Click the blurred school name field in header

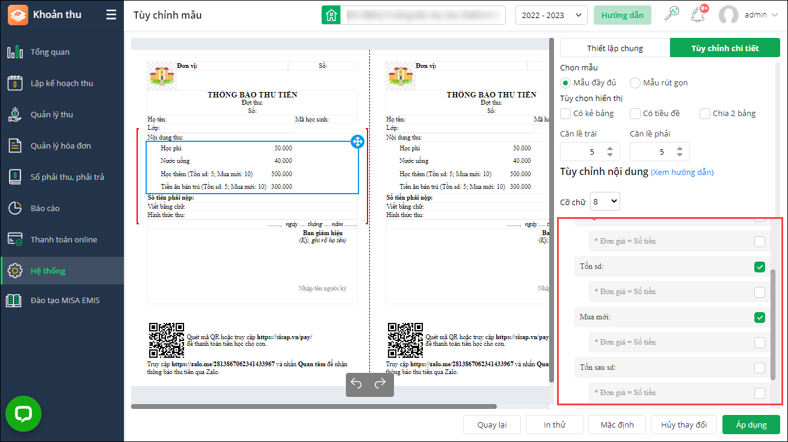coord(423,15)
